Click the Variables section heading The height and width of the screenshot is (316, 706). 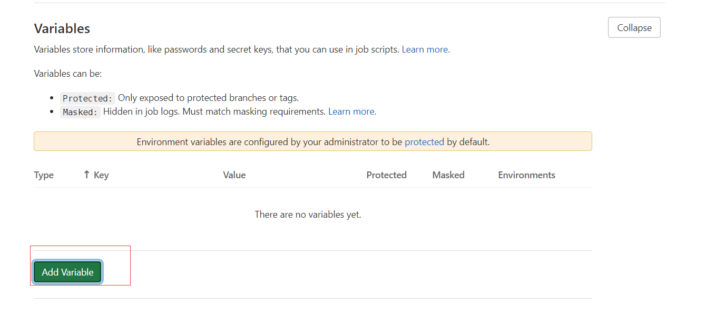coord(62,28)
